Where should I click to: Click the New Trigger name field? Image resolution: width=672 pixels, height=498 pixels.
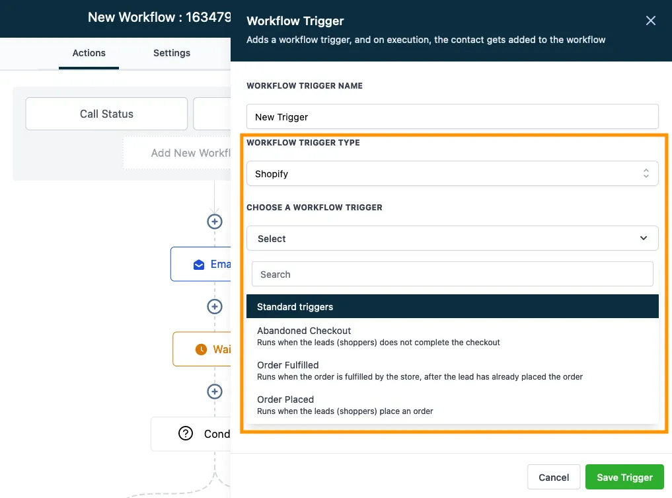(x=452, y=116)
